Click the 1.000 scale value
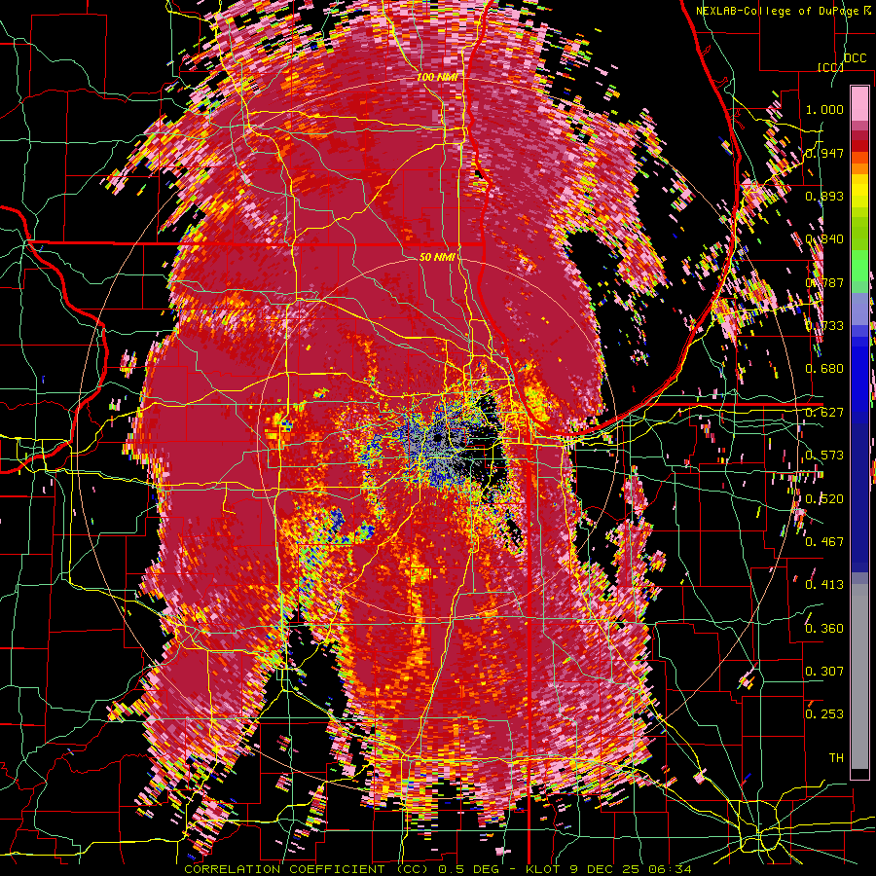This screenshot has height=876, width=876. point(824,109)
